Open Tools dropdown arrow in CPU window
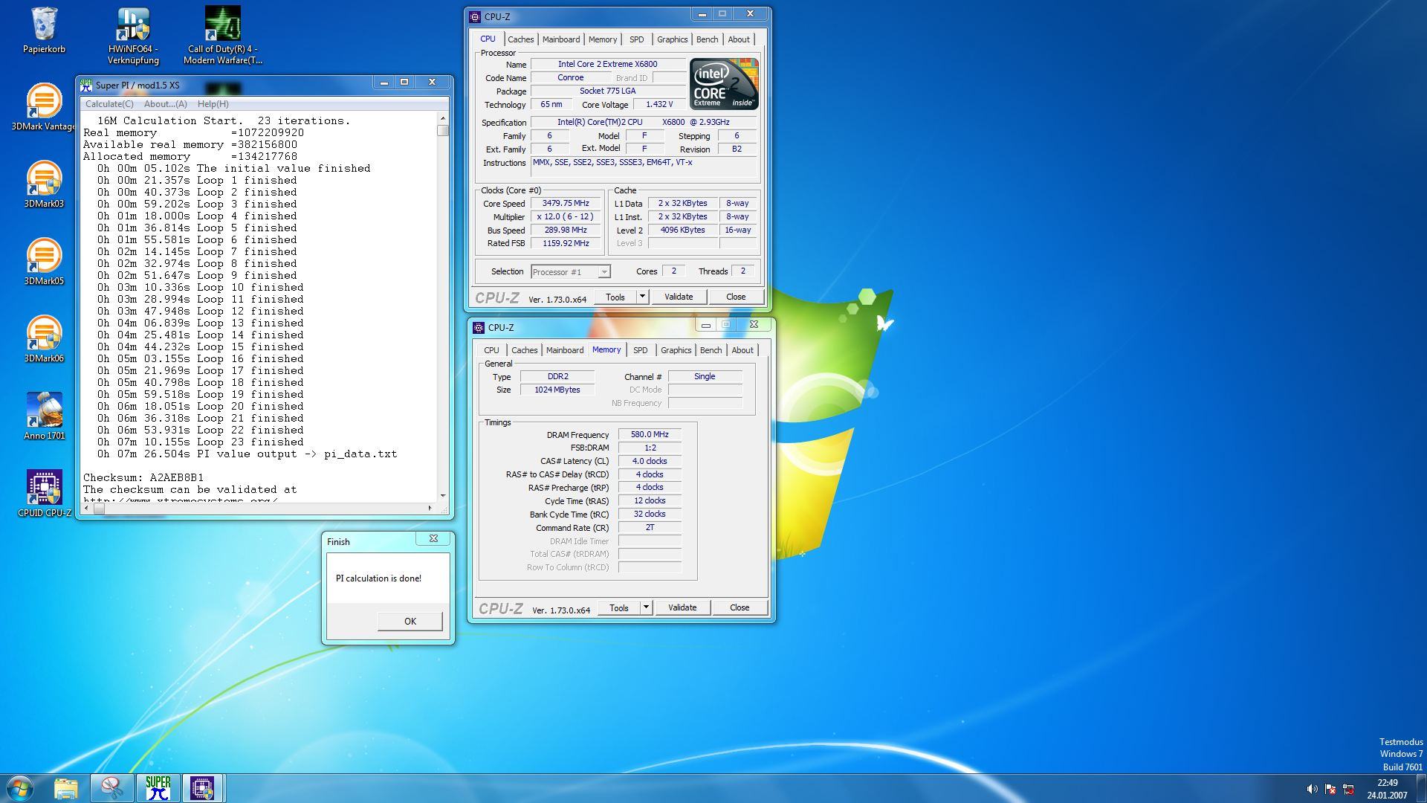Viewport: 1427px width, 803px height. click(x=642, y=297)
